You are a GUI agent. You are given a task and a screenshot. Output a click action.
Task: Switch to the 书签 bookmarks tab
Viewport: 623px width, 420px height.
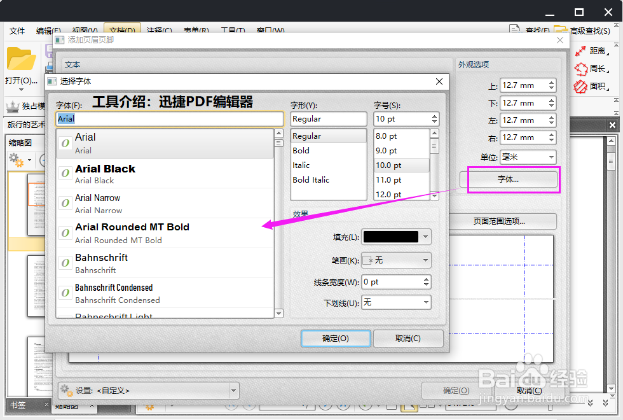pyautogui.click(x=18, y=405)
